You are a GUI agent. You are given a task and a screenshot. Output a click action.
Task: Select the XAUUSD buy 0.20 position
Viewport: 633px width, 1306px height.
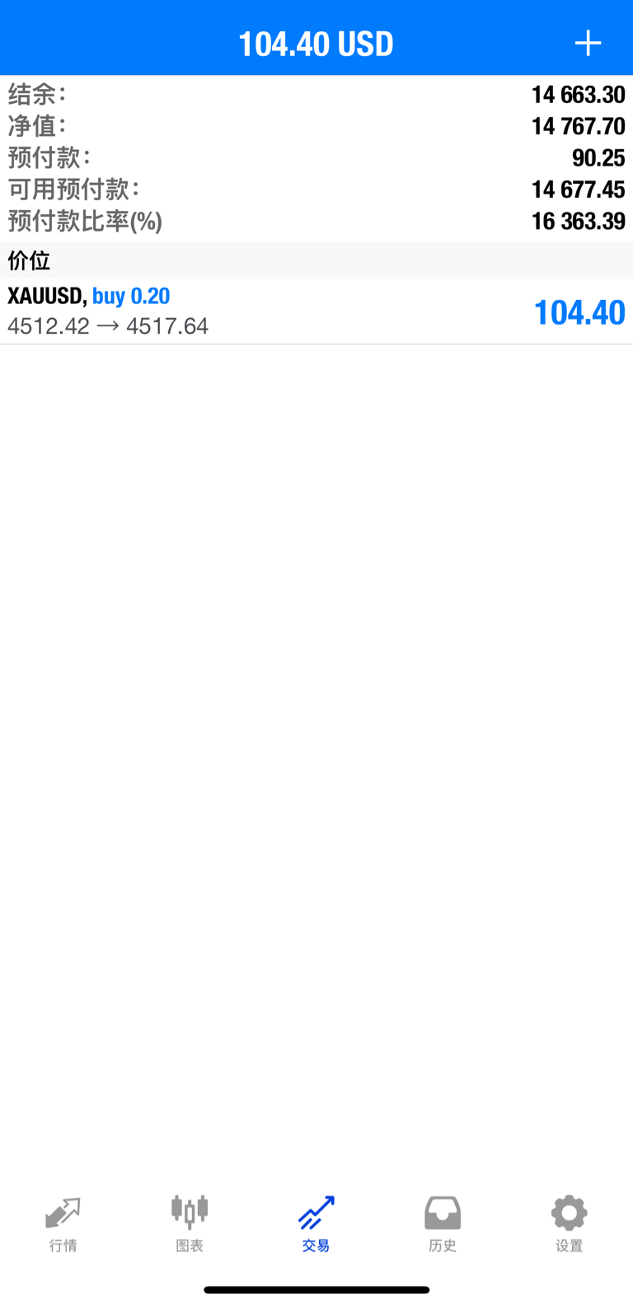pos(316,311)
